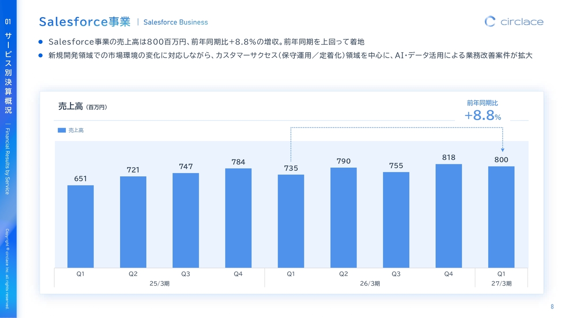Click the "Salesforce Business" subtitle
The height and width of the screenshot is (318, 565).
pos(176,22)
